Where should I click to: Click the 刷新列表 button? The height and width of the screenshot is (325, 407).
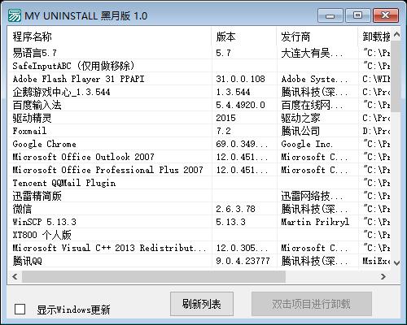click(x=202, y=304)
